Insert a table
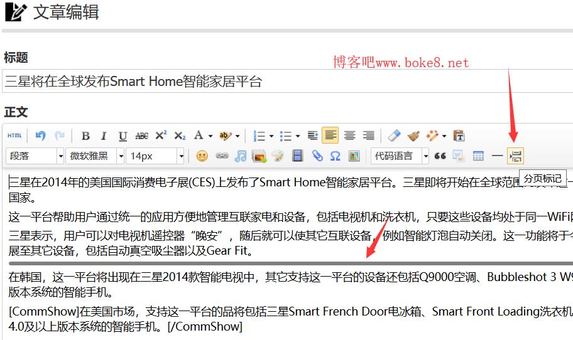Image resolution: width=573 pixels, height=340 pixels. (x=478, y=156)
